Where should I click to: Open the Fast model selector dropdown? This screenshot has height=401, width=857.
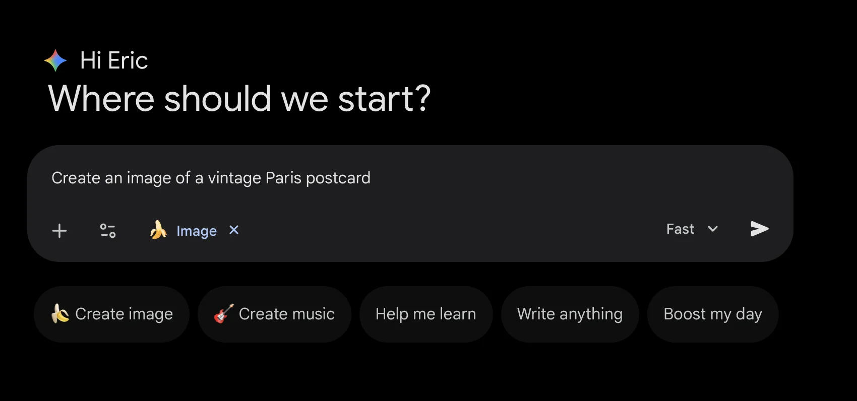[x=692, y=229]
